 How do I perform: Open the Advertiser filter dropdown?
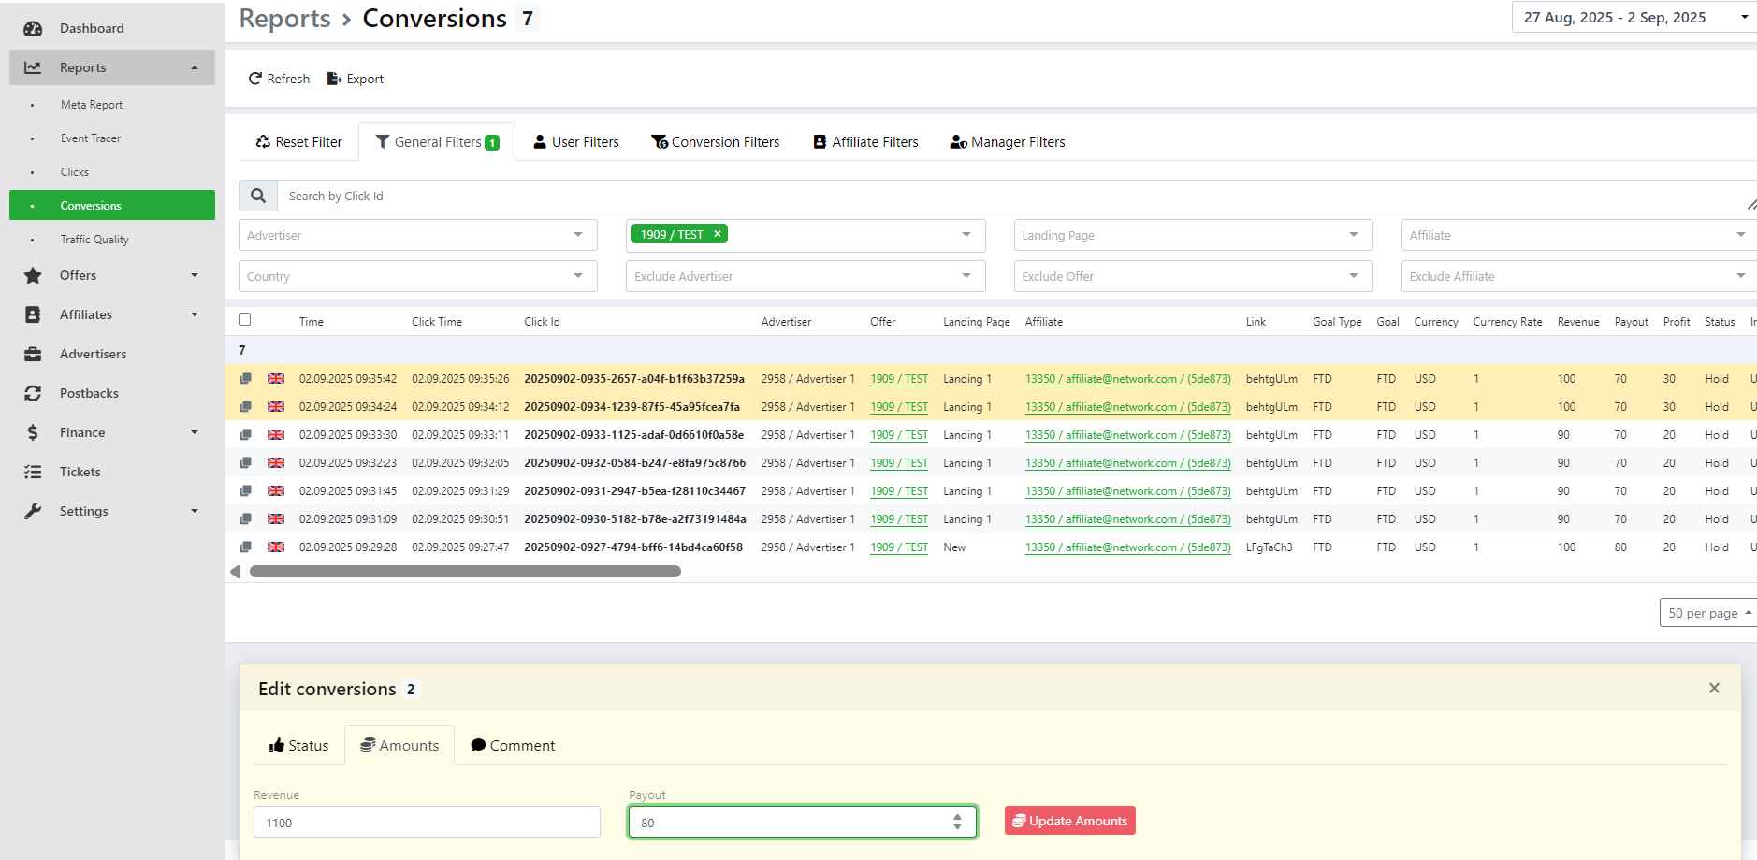coord(417,235)
